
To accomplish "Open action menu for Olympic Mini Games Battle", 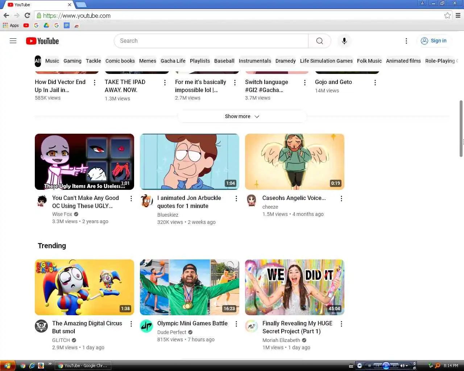I will [x=236, y=324].
